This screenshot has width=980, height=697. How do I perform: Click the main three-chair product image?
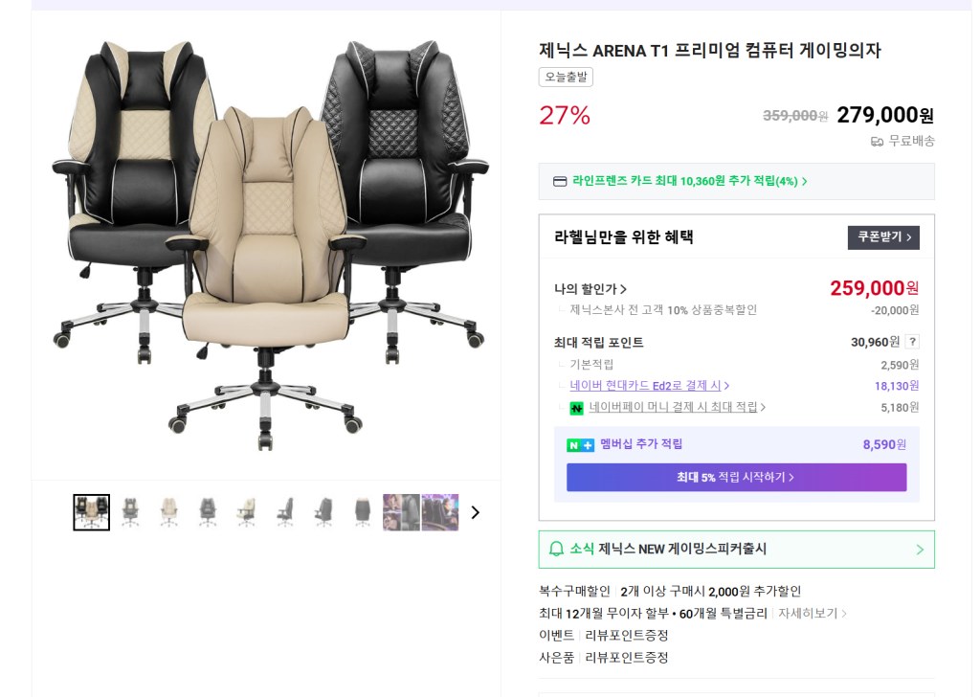coord(268,244)
